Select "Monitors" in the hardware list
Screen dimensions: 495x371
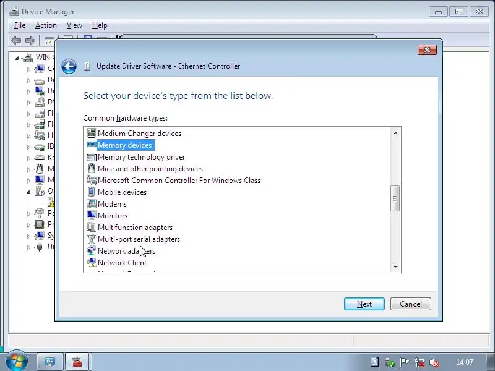coord(113,215)
